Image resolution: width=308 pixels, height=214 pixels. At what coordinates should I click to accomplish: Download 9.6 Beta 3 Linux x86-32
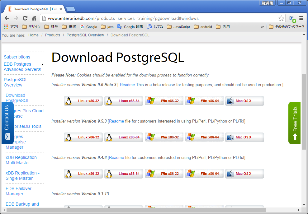83,101
